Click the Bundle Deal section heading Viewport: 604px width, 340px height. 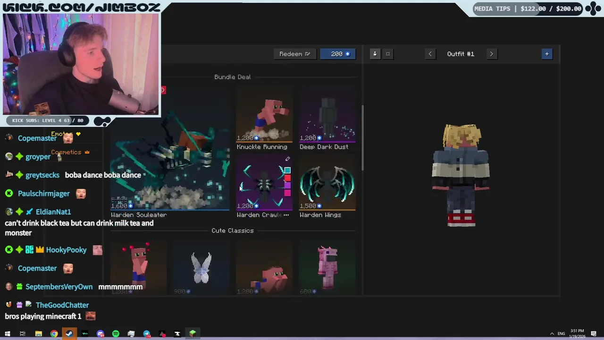[x=233, y=77]
